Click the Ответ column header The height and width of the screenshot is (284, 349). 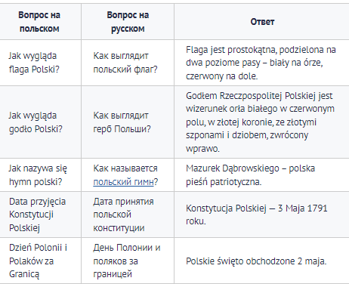click(262, 22)
